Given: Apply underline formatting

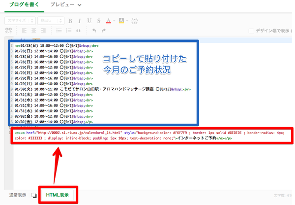Looking at the screenshot, I should (88, 21).
